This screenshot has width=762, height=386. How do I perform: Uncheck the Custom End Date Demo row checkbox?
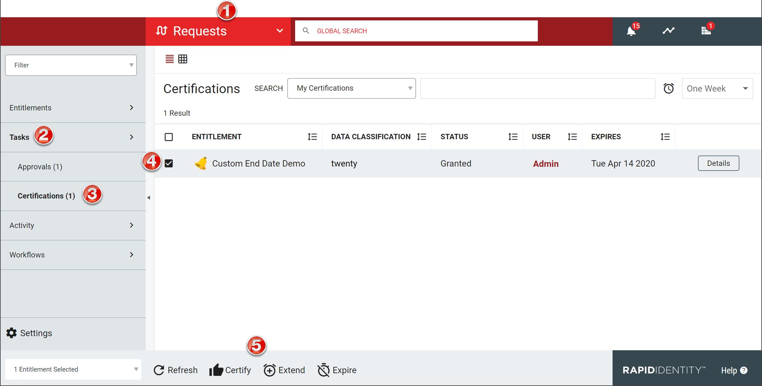[x=169, y=163]
